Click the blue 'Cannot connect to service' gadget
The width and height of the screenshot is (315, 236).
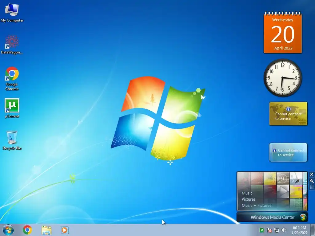[288, 152]
